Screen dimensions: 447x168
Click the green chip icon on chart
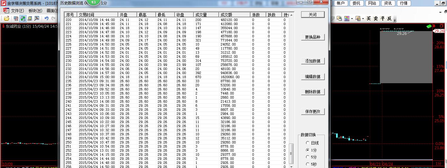tap(429, 26)
